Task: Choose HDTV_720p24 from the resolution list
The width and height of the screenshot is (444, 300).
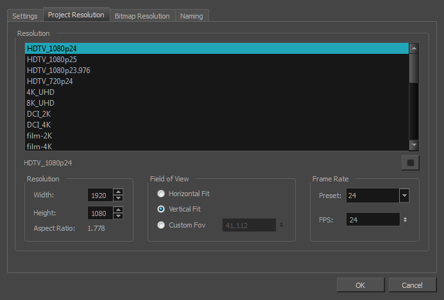Action: click(x=49, y=81)
